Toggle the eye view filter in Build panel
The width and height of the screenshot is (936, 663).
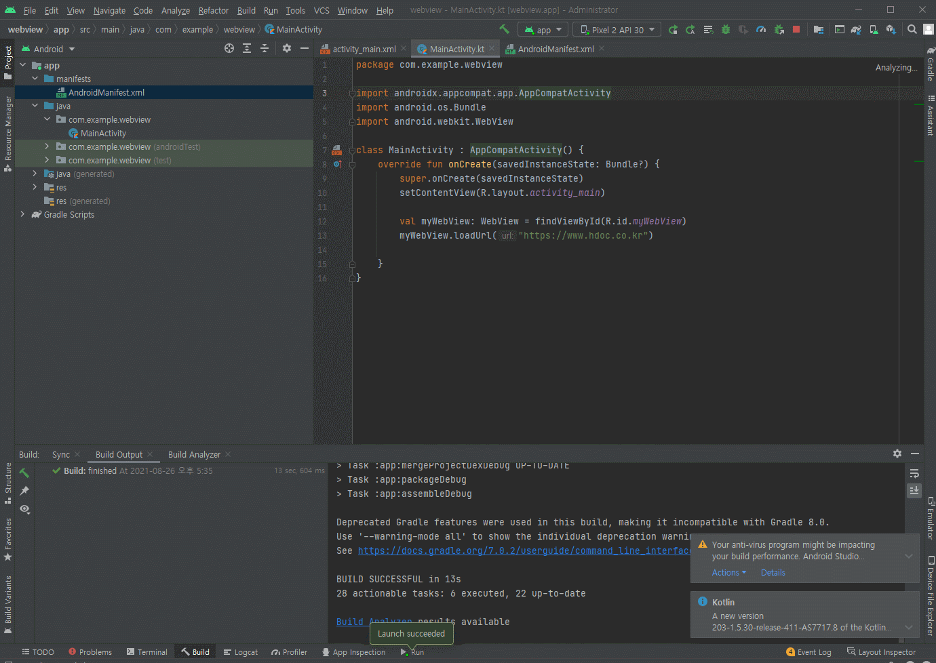[x=24, y=509]
